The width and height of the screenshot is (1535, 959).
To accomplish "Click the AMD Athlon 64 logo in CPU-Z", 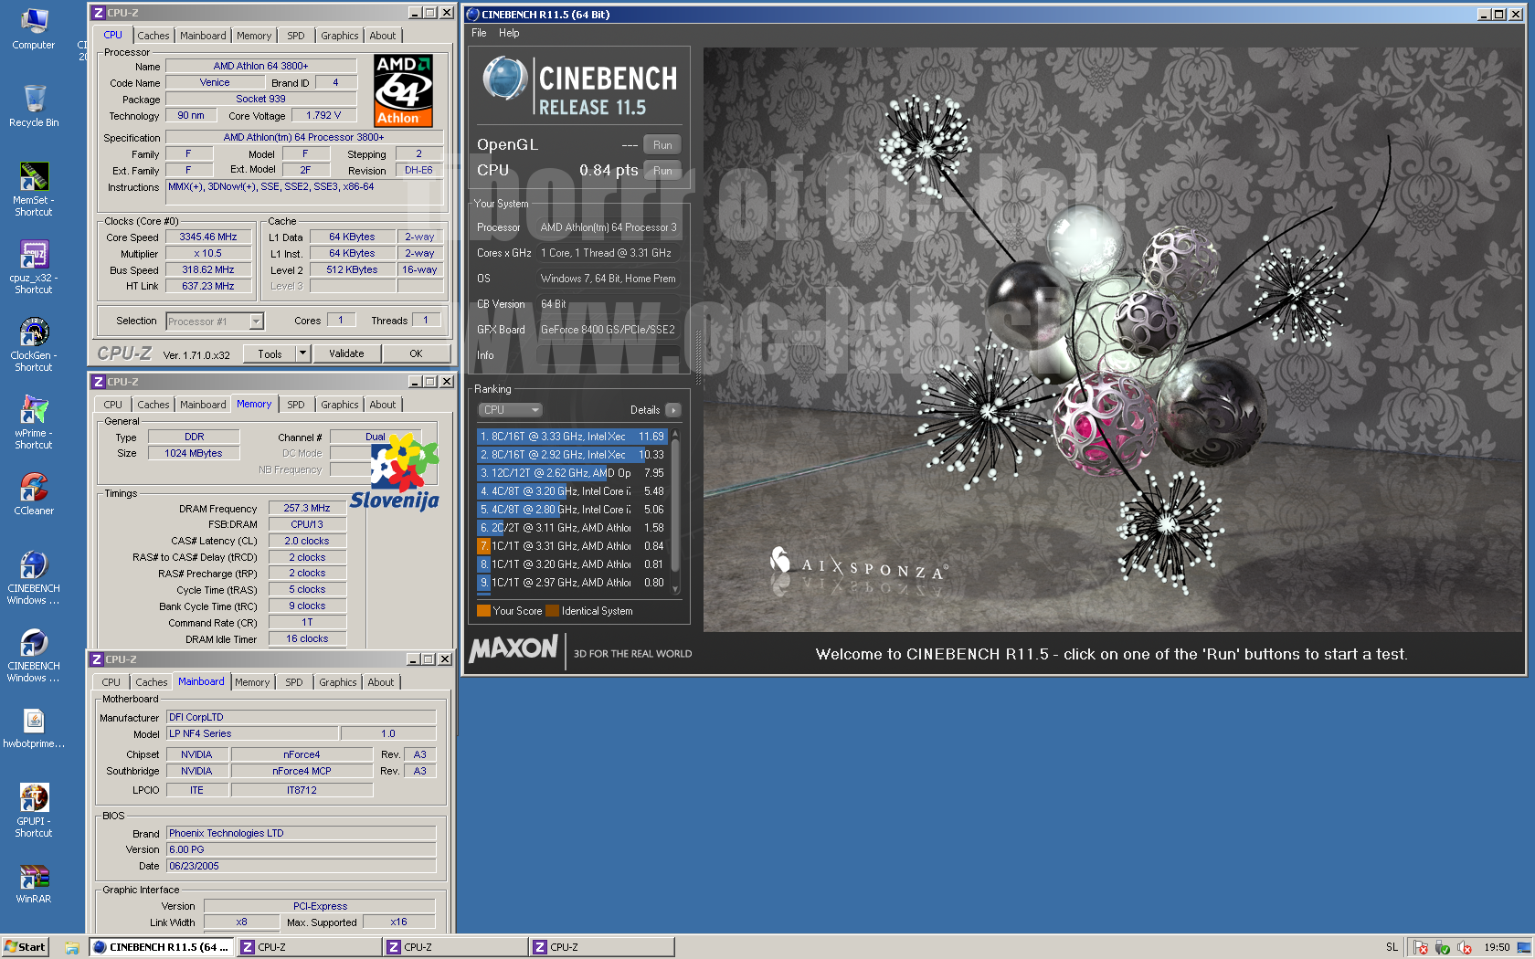I will [403, 90].
